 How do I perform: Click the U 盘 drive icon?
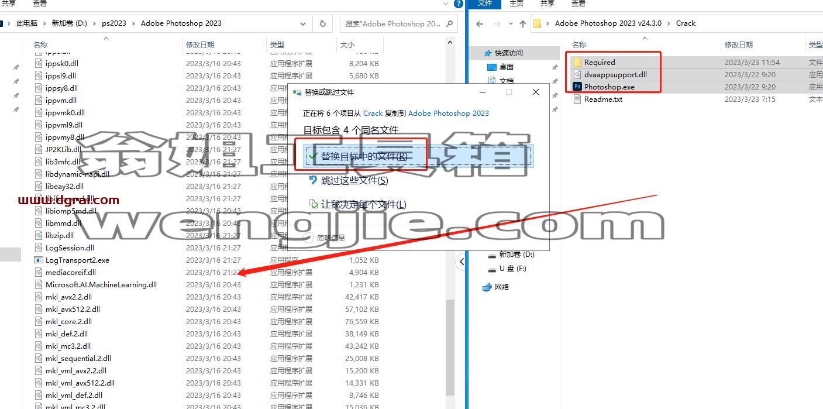click(x=493, y=269)
